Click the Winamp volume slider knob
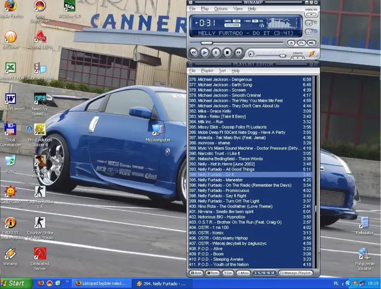Screen dimensions: 381x289 tap(282, 56)
